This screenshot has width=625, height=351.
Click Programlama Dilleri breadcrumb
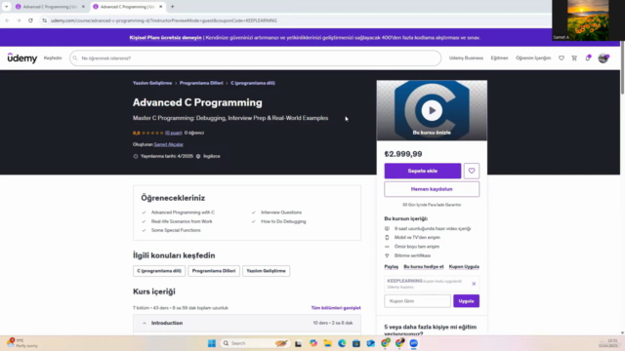[201, 83]
